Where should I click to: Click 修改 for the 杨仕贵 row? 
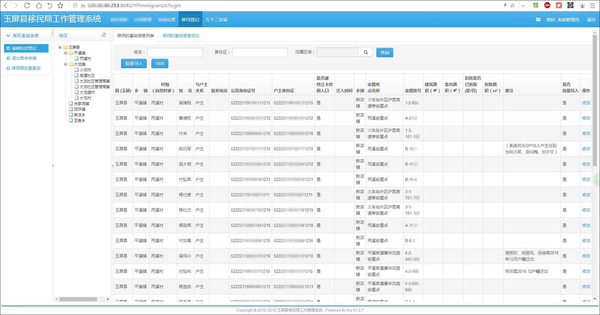[586, 195]
